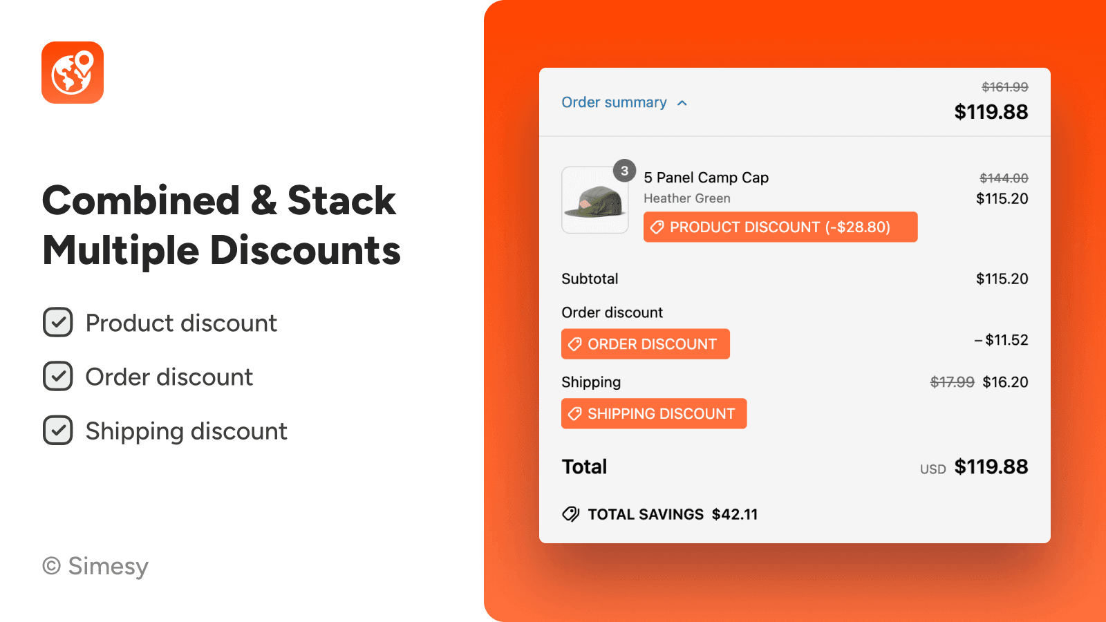Click the tag icon in product discount badge
The width and height of the screenshot is (1106, 622).
pyautogui.click(x=657, y=227)
